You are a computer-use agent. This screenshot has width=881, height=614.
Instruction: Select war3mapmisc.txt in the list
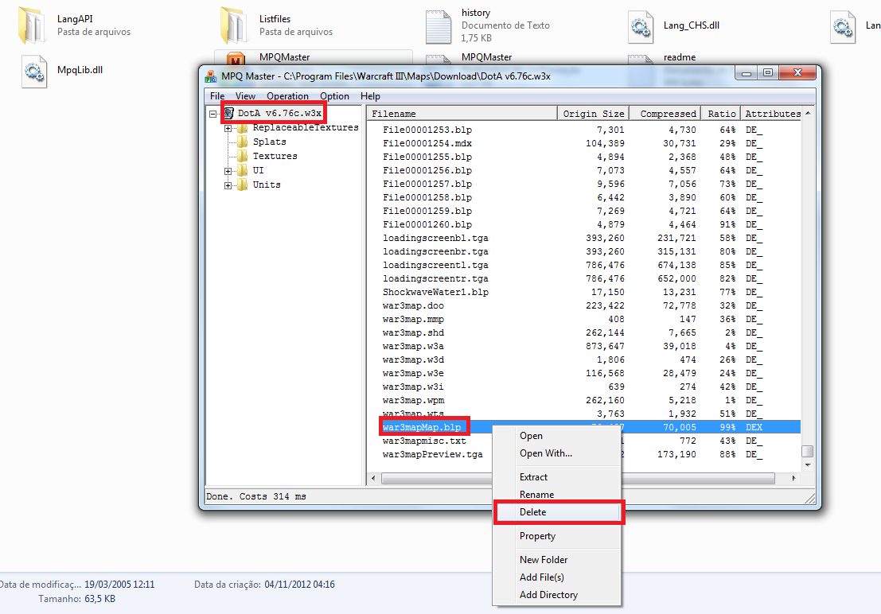(x=424, y=441)
